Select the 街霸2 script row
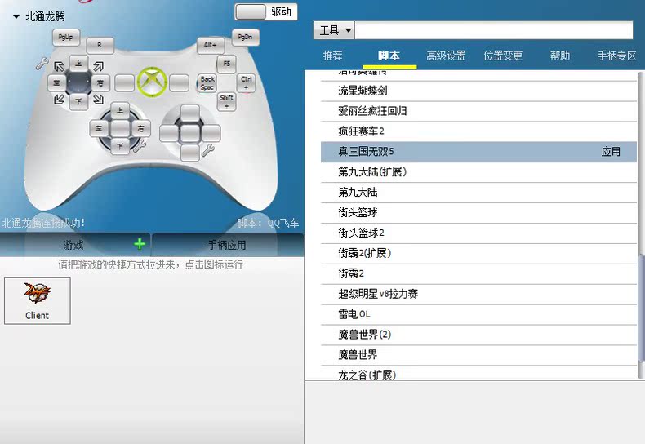 478,273
